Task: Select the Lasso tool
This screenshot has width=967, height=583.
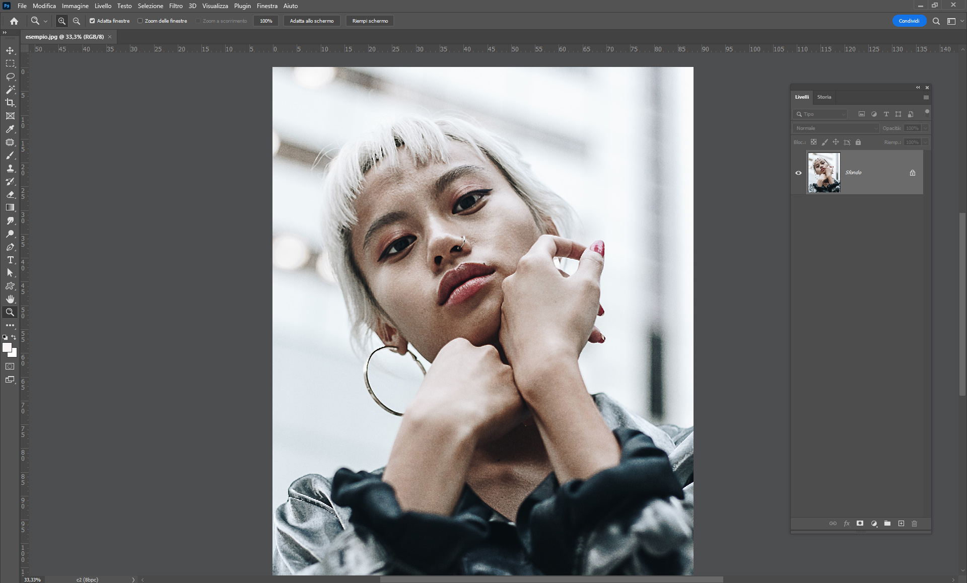Action: click(x=10, y=77)
